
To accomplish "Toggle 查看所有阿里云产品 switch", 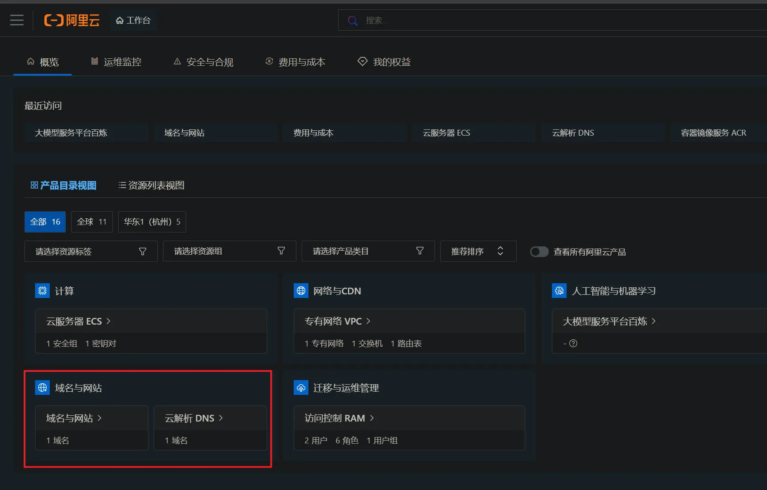I will pos(539,252).
